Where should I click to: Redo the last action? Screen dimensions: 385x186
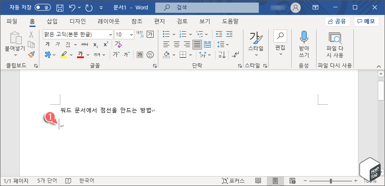[x=89, y=8]
